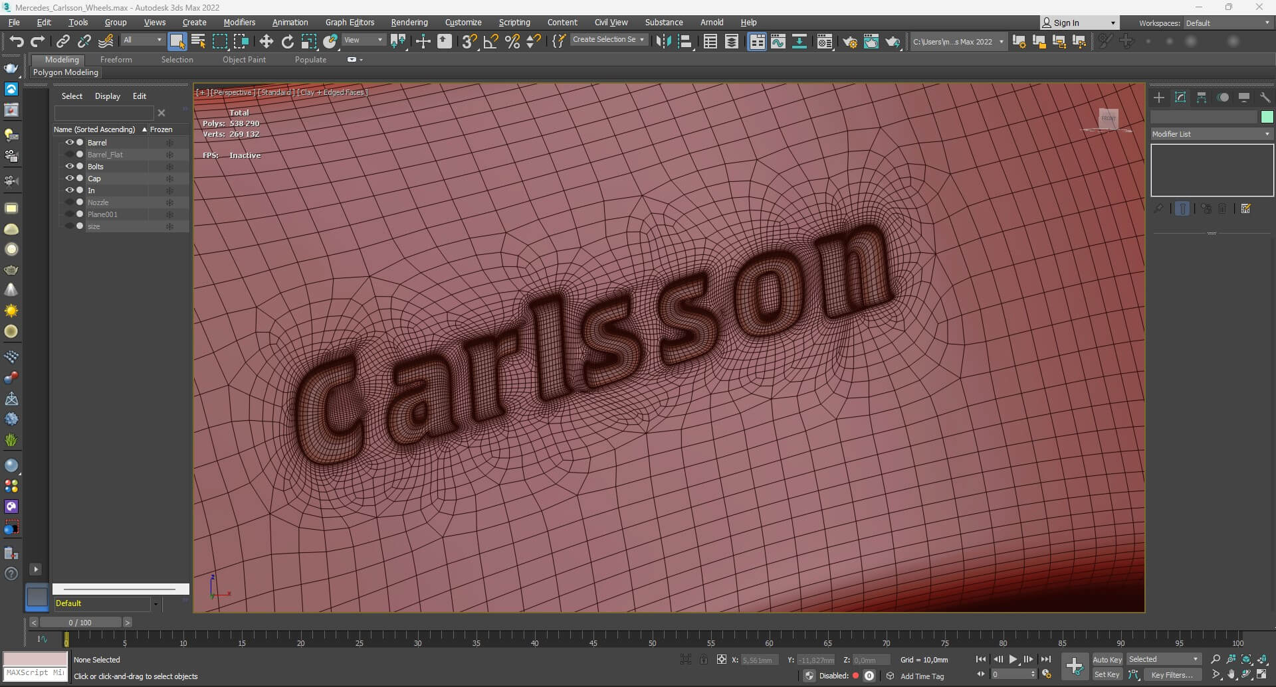Click the Undo arrow icon
The image size is (1276, 687).
(x=16, y=41)
